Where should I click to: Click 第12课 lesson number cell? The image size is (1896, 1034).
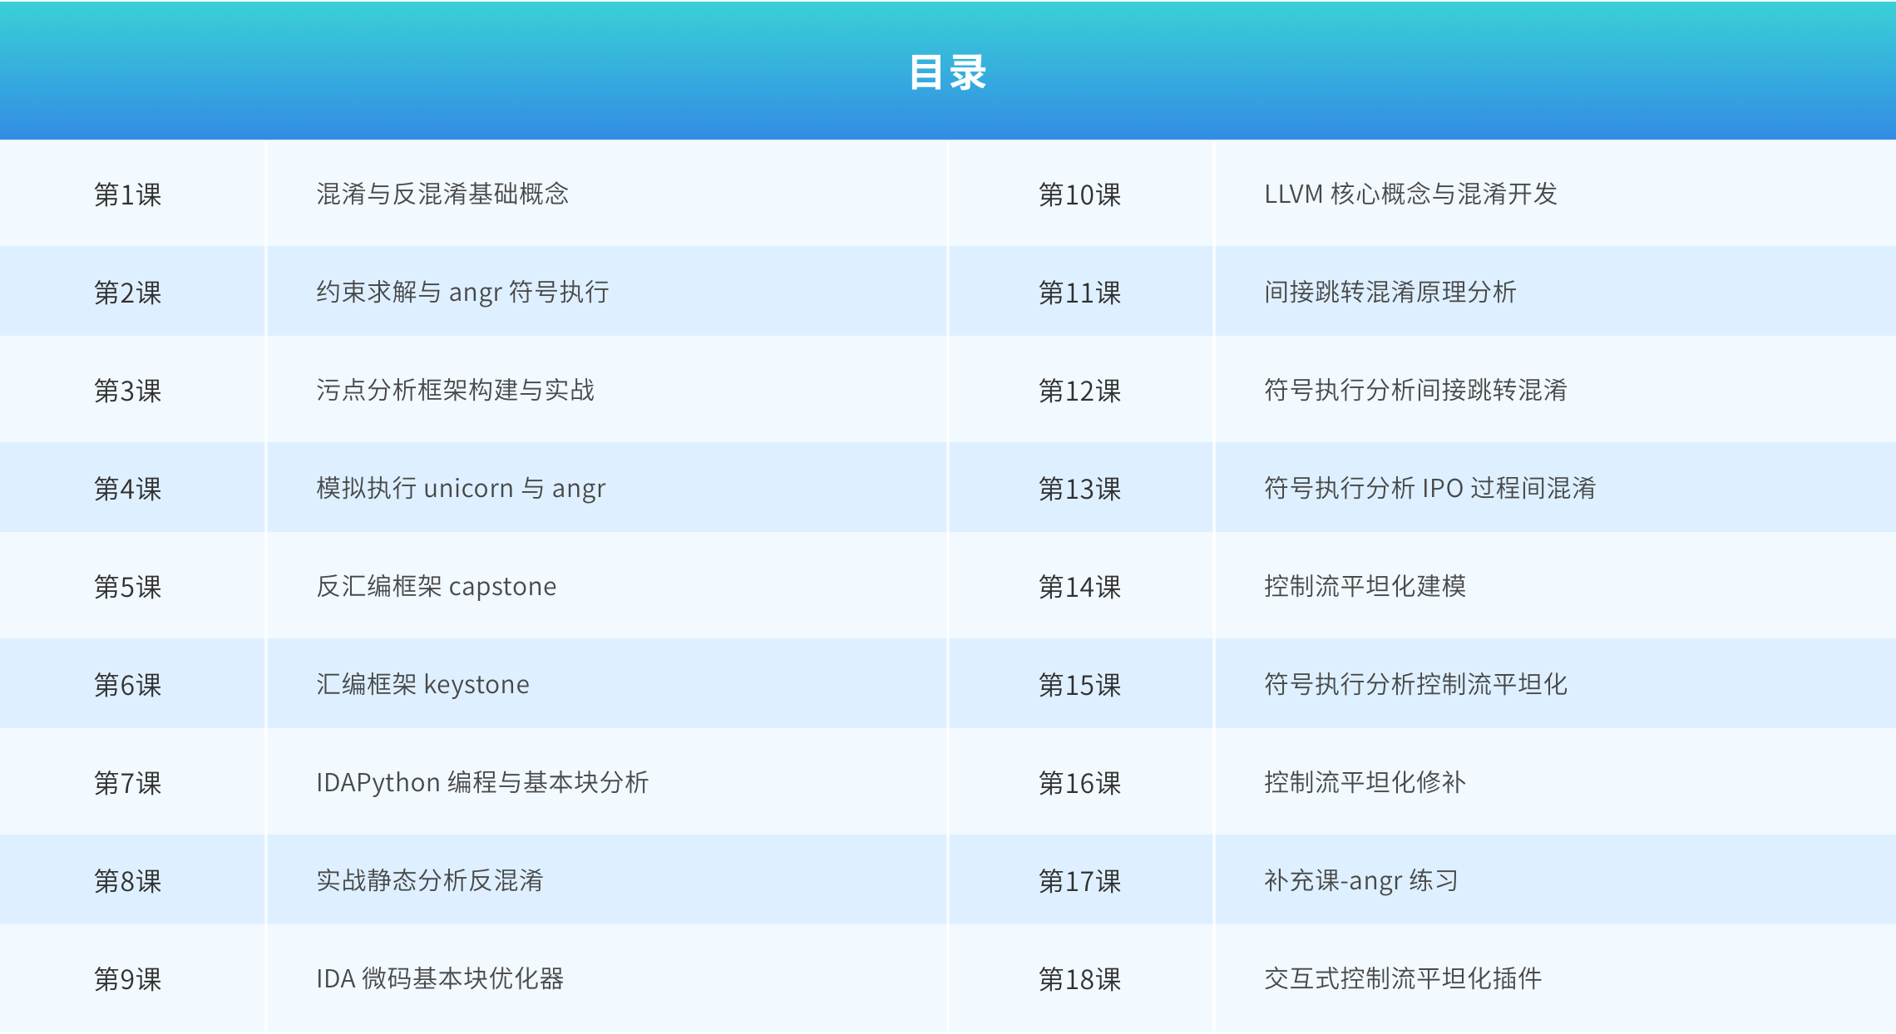1079,391
